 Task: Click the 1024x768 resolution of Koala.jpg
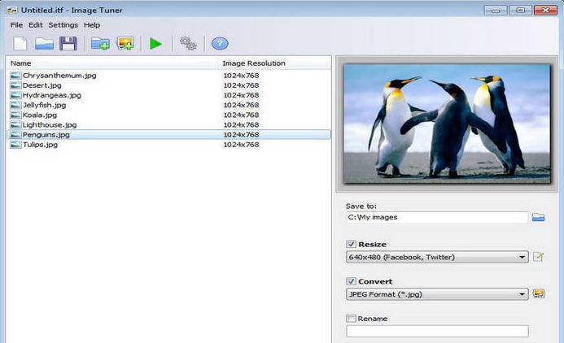(241, 115)
